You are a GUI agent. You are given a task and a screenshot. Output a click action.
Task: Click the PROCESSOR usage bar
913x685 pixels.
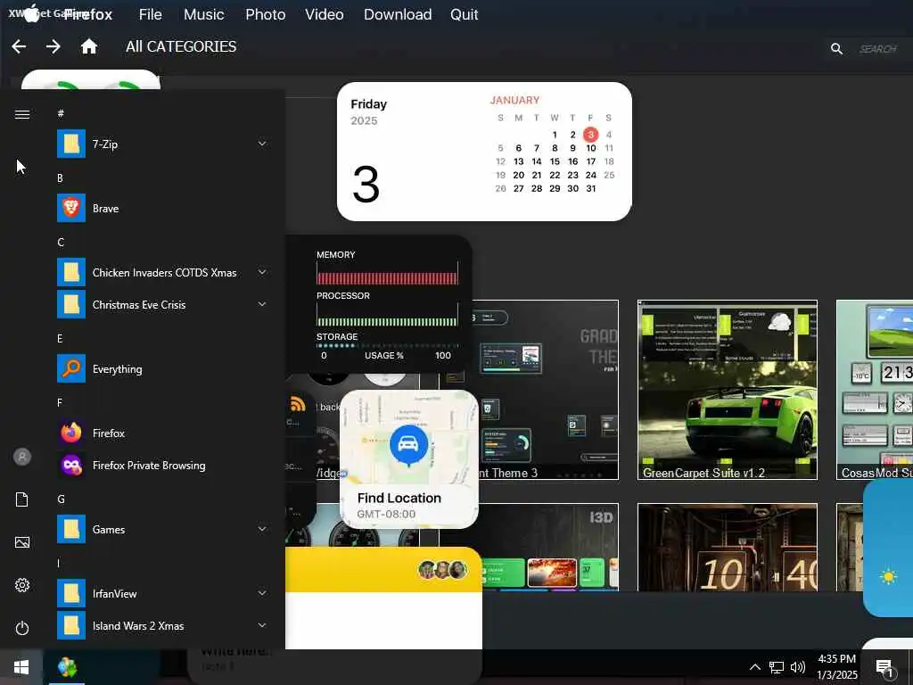(x=387, y=321)
